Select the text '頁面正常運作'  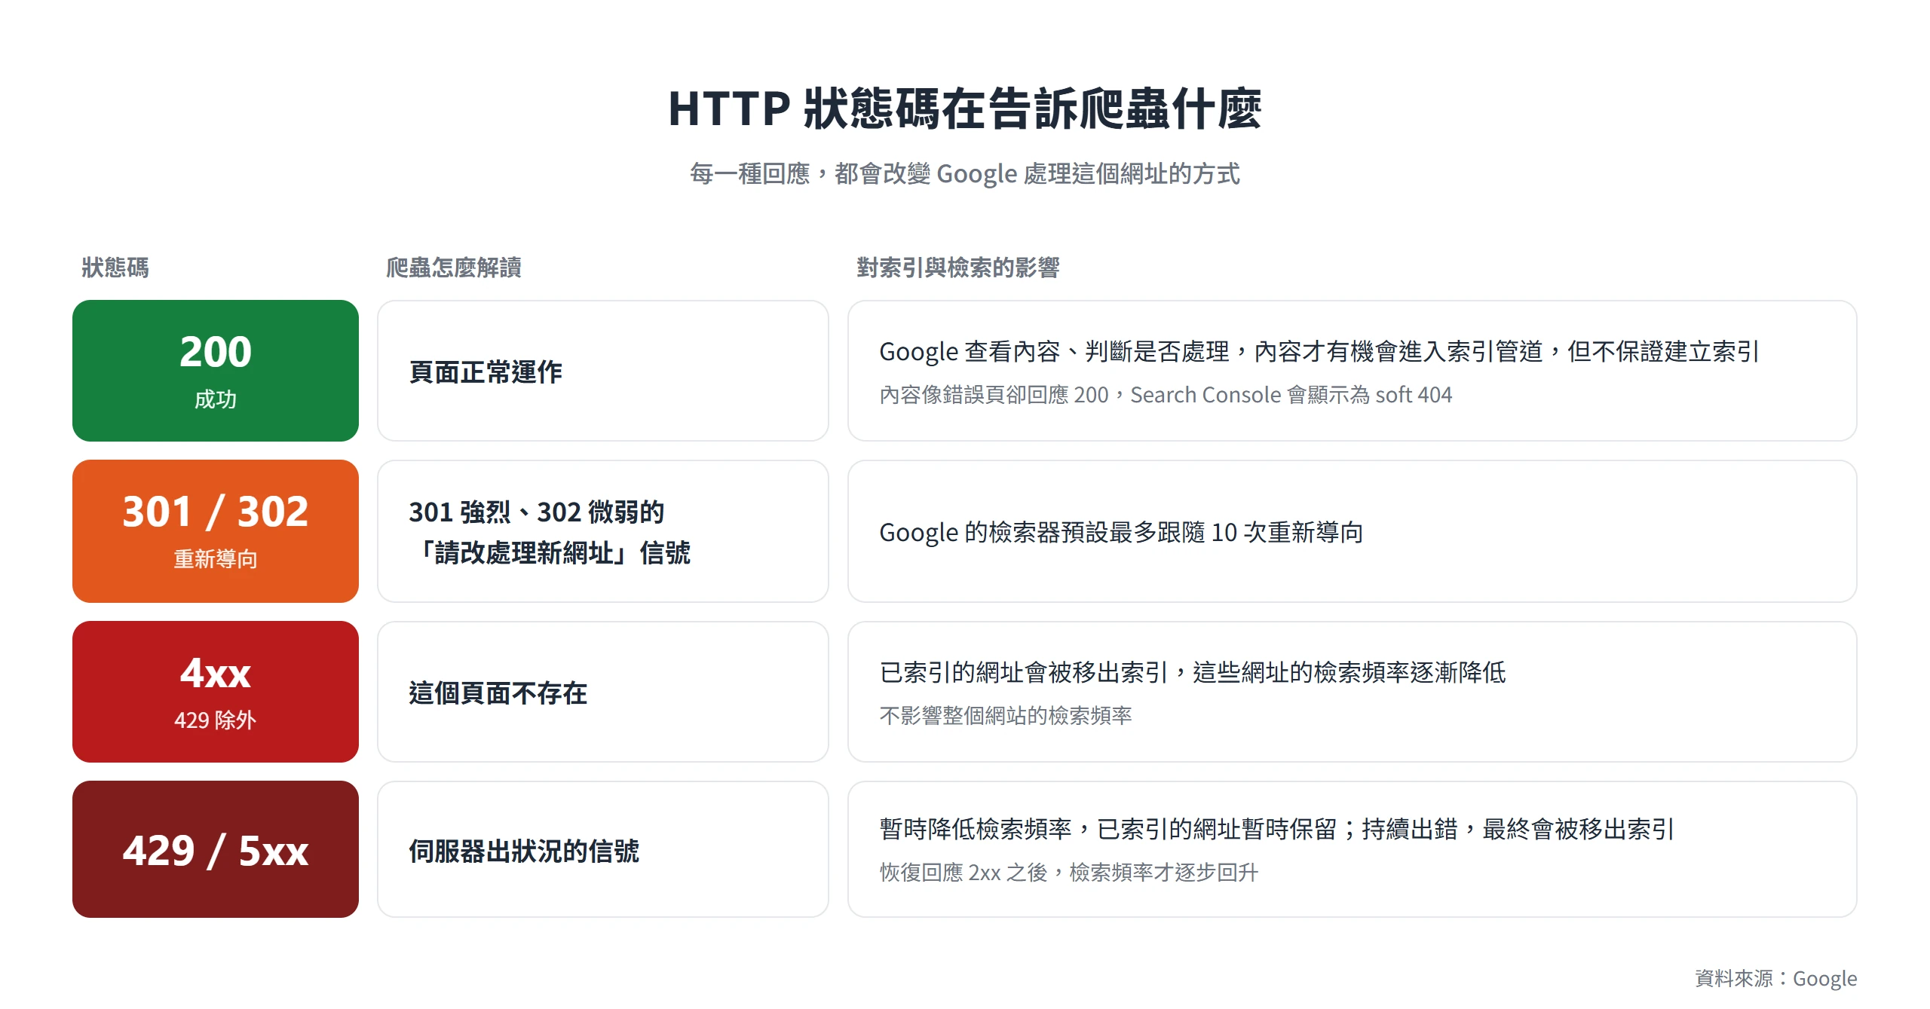pos(486,371)
